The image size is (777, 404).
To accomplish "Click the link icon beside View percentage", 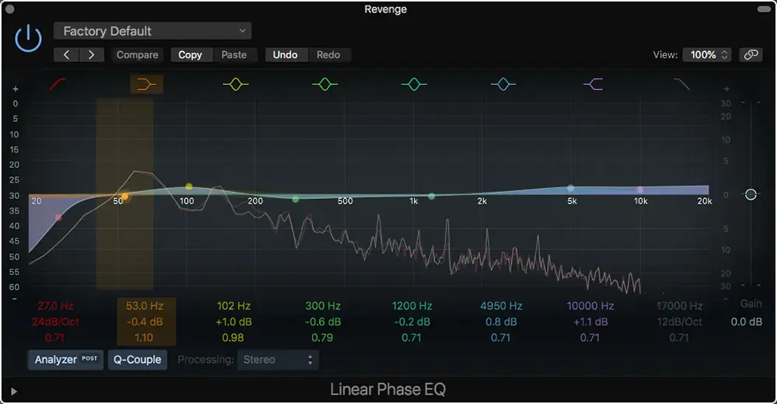I will (750, 55).
